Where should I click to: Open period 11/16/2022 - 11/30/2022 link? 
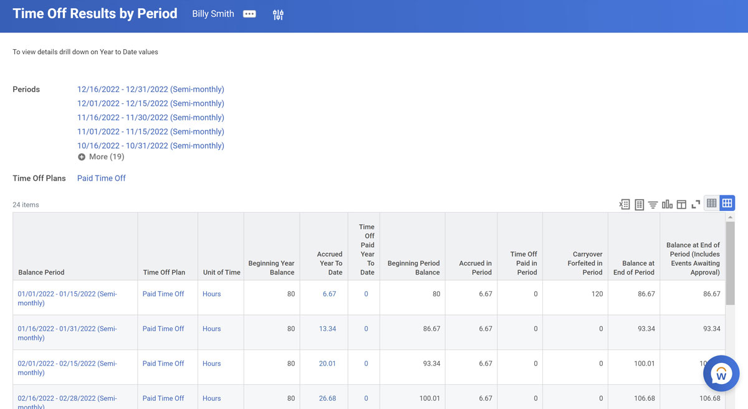pyautogui.click(x=151, y=118)
